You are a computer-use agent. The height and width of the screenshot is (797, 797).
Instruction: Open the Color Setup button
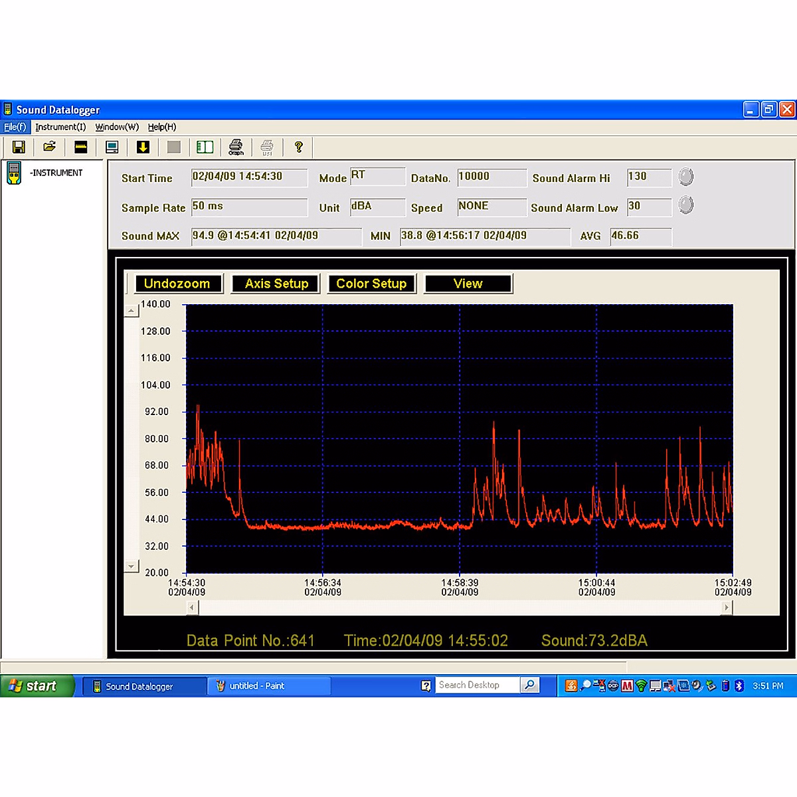coord(371,284)
